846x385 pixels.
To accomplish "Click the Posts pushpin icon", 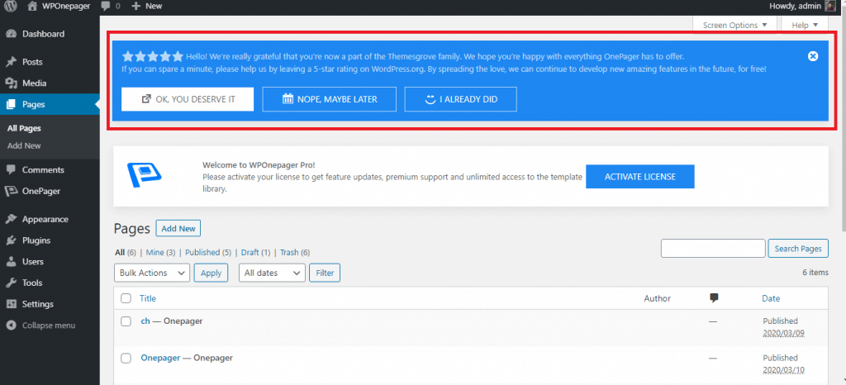I will (11, 62).
